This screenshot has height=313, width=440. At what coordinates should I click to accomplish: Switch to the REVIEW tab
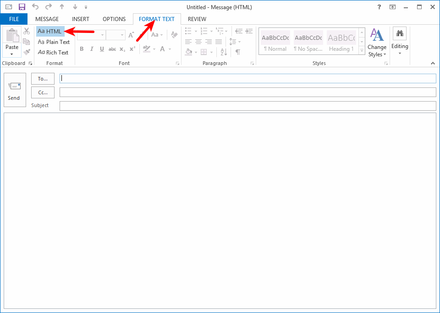pos(197,19)
